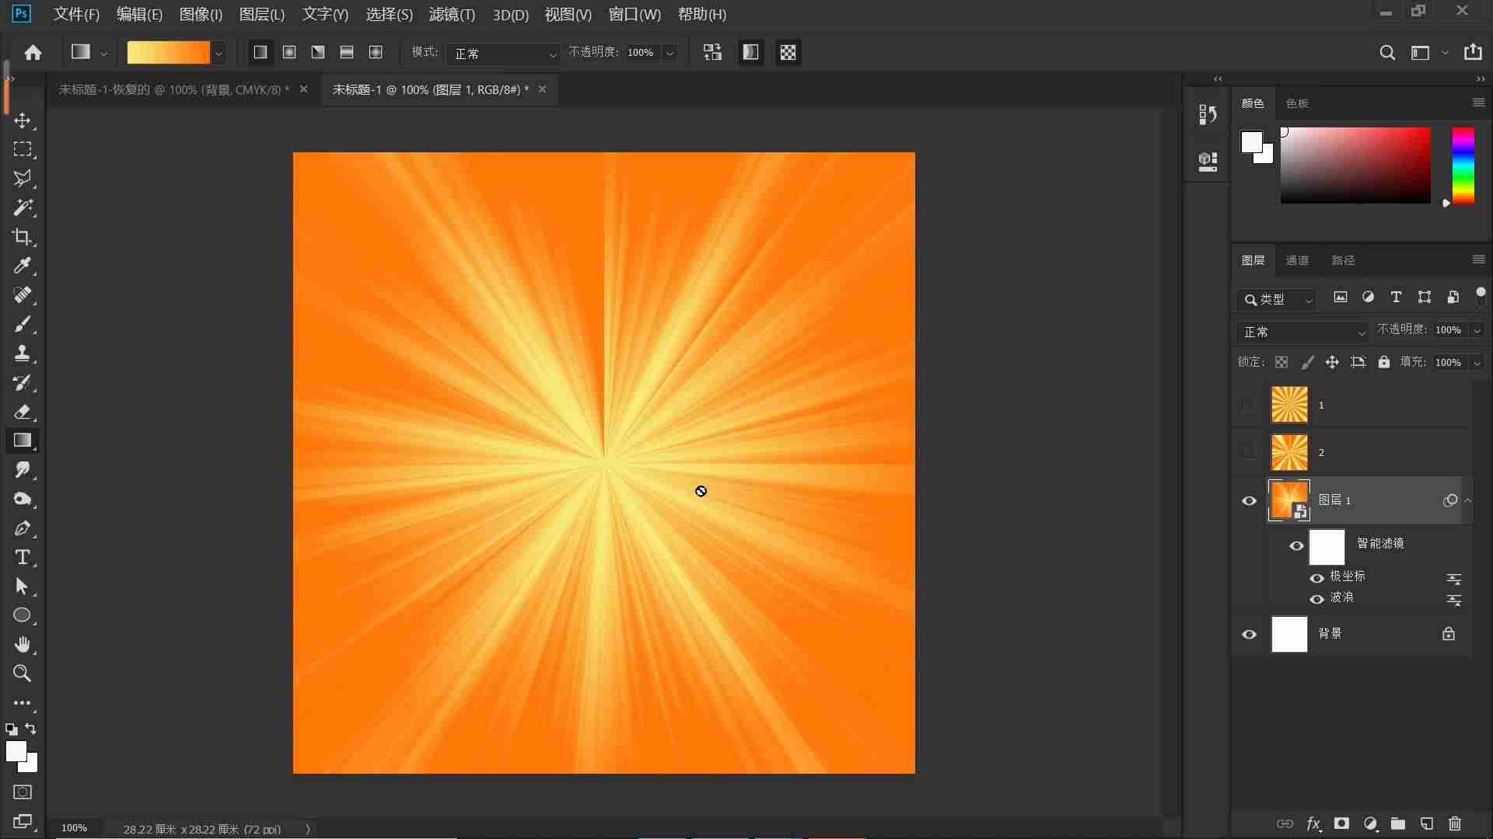Hide the 波浪 filter
This screenshot has height=839, width=1493.
[1316, 599]
